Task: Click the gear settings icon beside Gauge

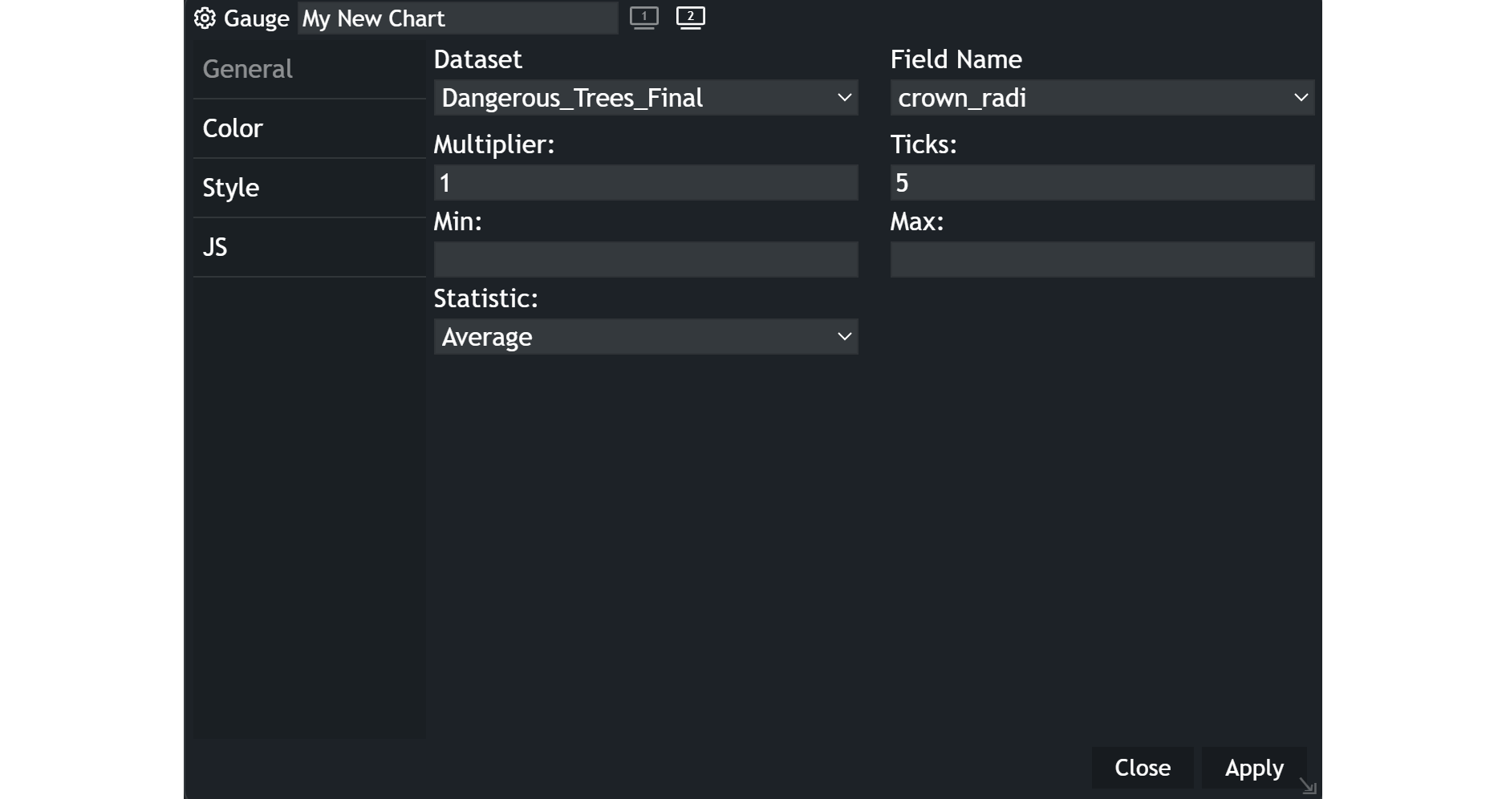Action: point(205,18)
